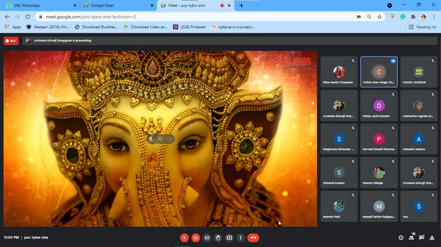Image resolution: width=441 pixels, height=247 pixels.
Task: Open Chrome three-dot menu
Action: [434, 17]
